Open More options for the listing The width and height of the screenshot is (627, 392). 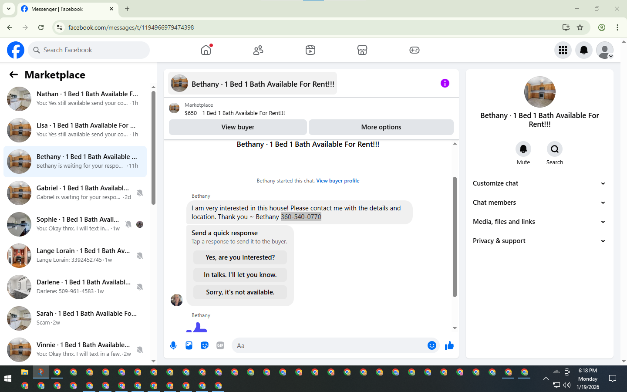tap(381, 127)
